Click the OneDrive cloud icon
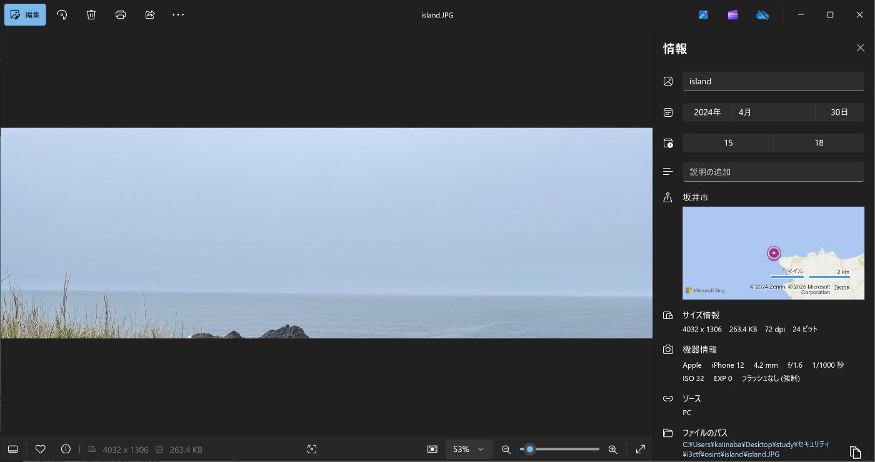The width and height of the screenshot is (875, 462). 762,15
